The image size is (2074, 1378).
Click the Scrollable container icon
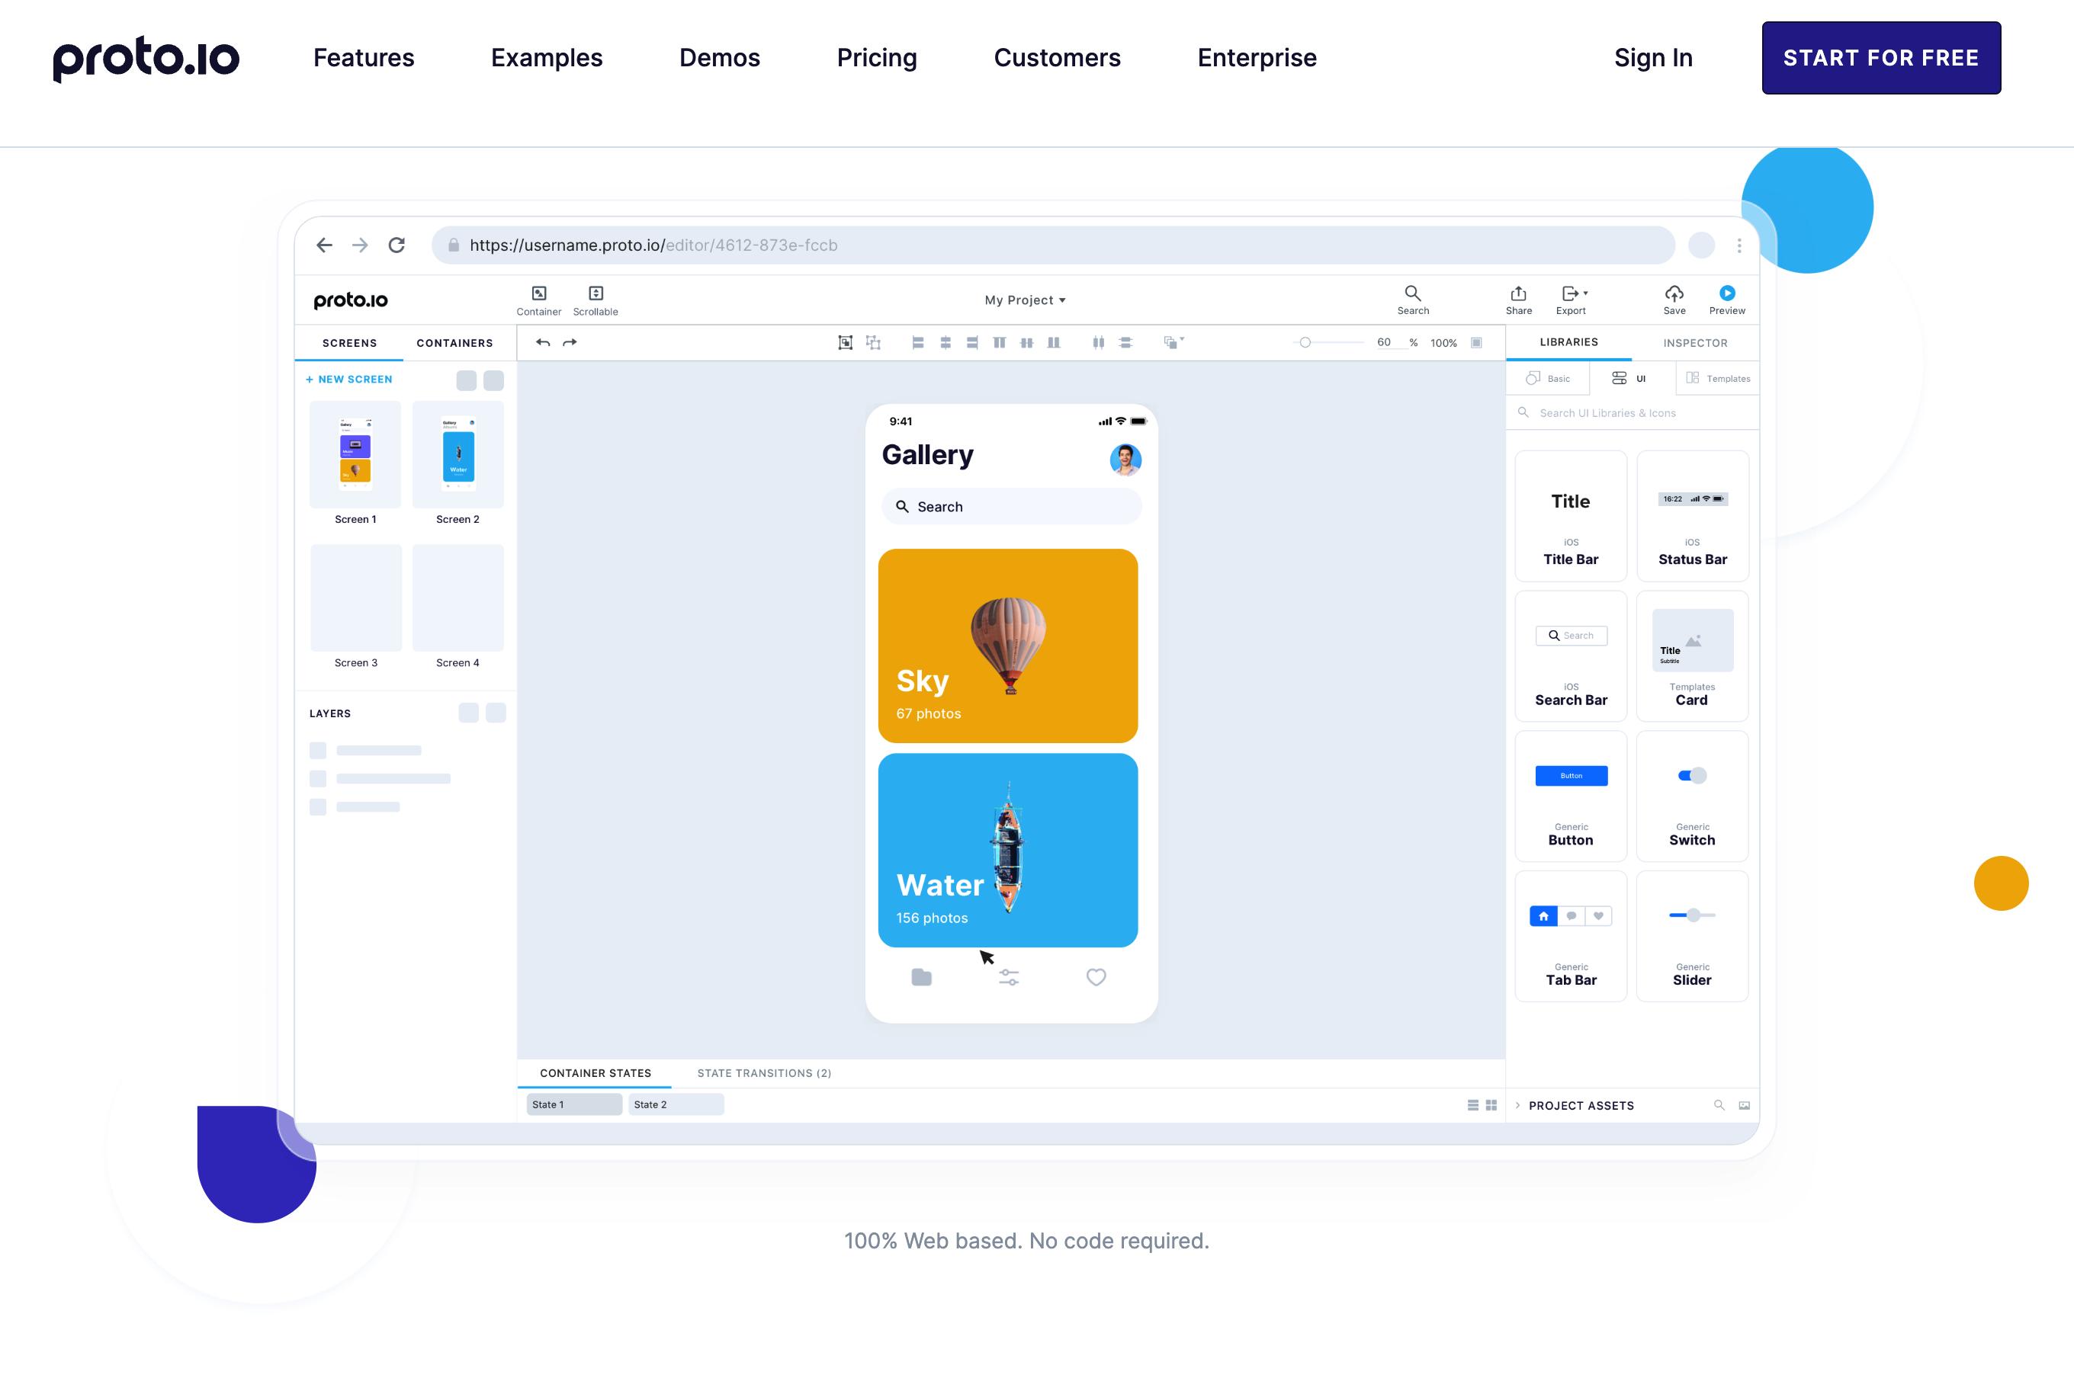coord(596,293)
